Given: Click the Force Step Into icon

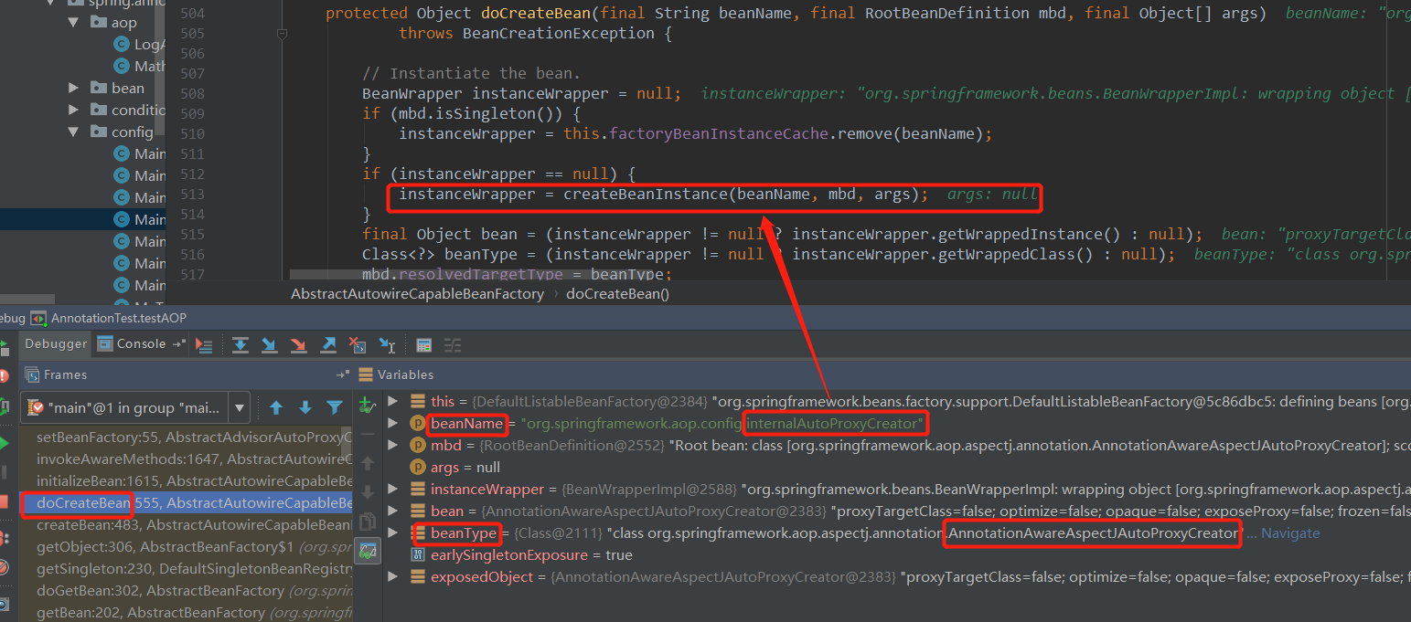Looking at the screenshot, I should 297,344.
